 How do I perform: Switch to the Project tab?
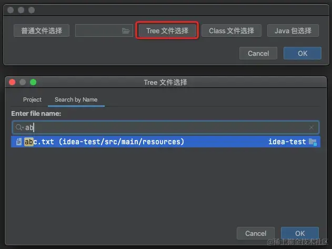point(32,99)
